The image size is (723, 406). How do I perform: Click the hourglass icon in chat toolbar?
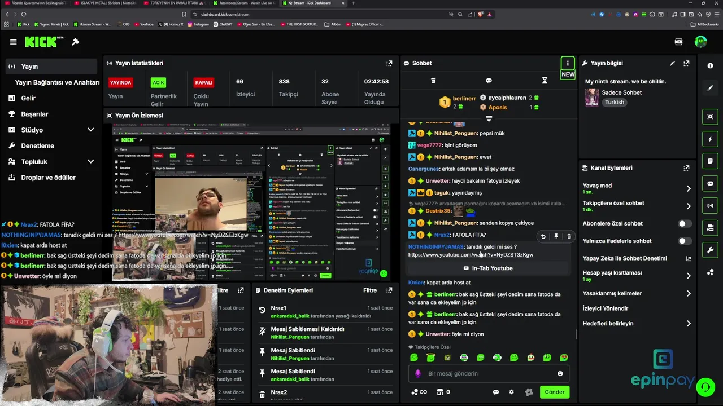pos(545,81)
